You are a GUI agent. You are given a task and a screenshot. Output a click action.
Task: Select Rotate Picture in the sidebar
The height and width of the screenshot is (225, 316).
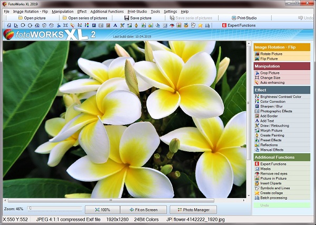(x=271, y=54)
